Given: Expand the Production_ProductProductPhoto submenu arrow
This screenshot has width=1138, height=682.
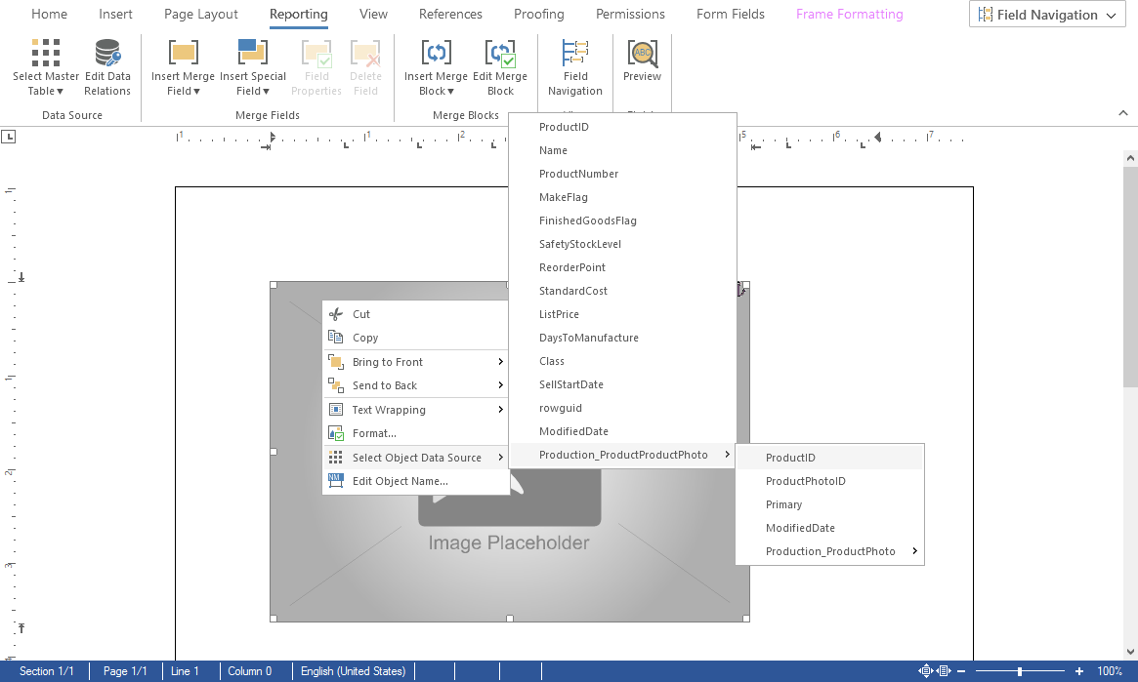Looking at the screenshot, I should point(727,455).
